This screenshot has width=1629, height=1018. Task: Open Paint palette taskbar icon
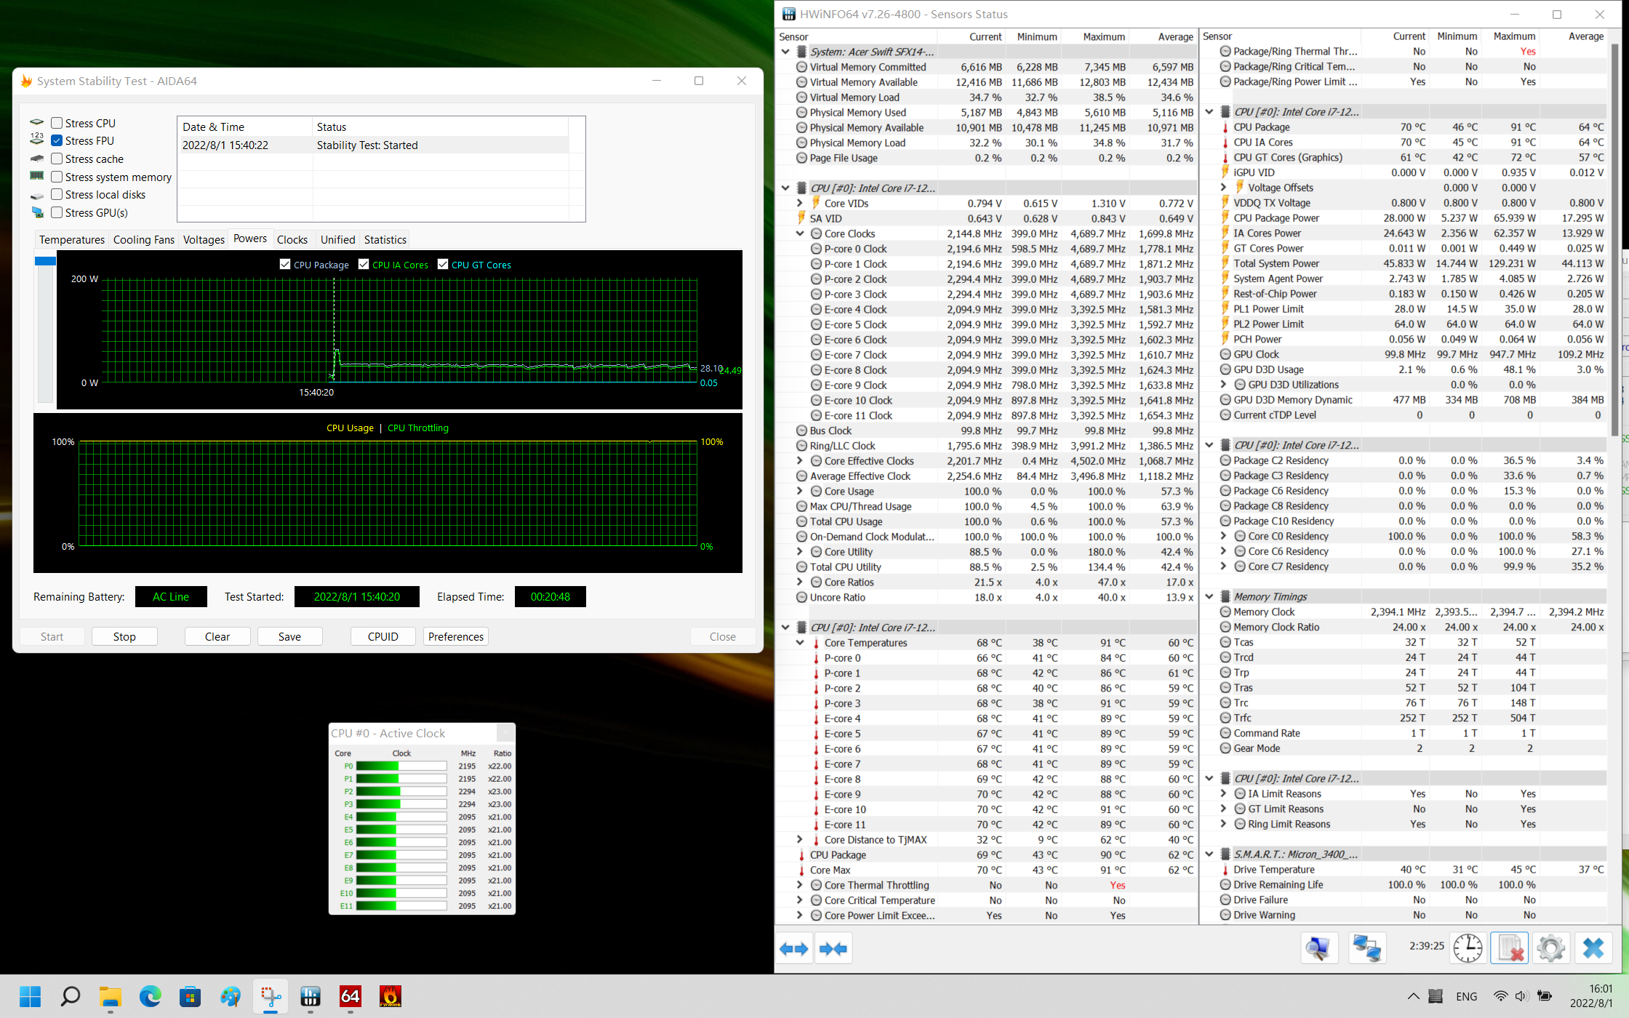coord(231,996)
